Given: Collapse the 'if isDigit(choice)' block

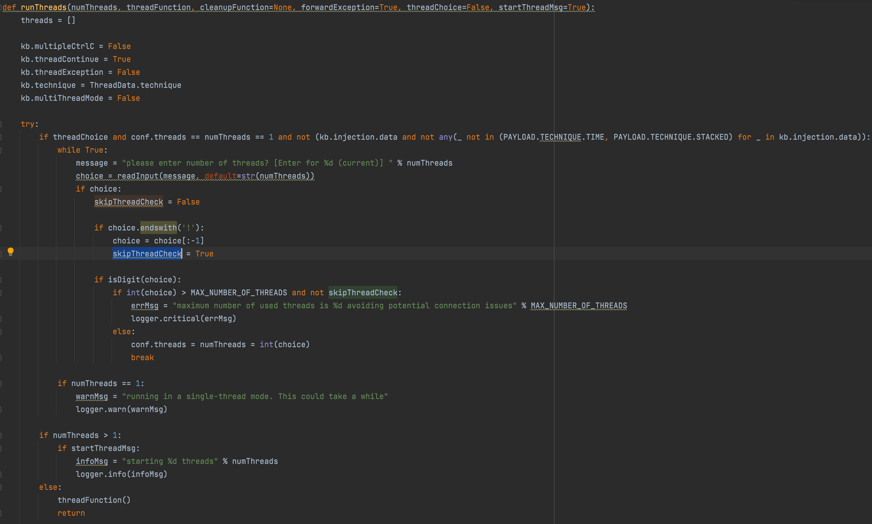Looking at the screenshot, I should pos(1,280).
